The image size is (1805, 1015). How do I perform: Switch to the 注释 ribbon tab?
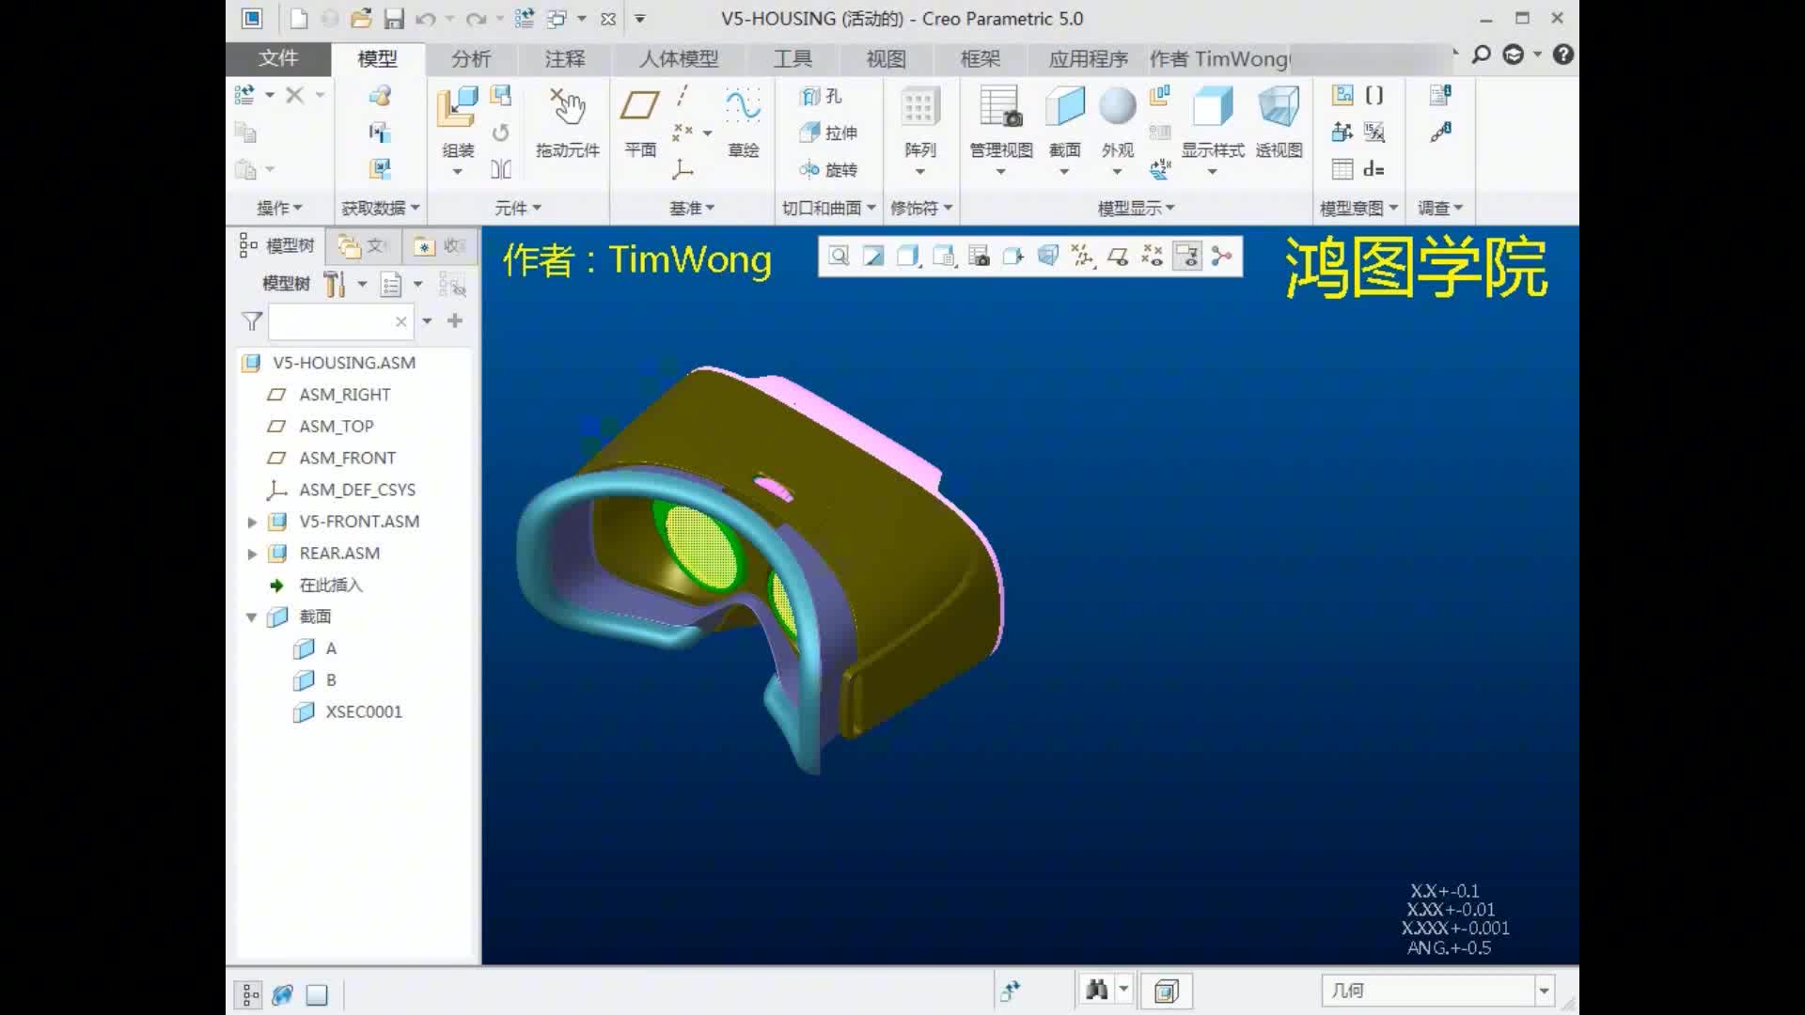click(565, 58)
